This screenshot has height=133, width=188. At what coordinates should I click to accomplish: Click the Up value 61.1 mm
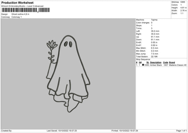pos(155,37)
